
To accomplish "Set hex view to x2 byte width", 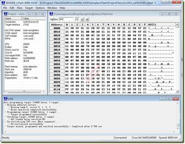I will coord(82,19).
